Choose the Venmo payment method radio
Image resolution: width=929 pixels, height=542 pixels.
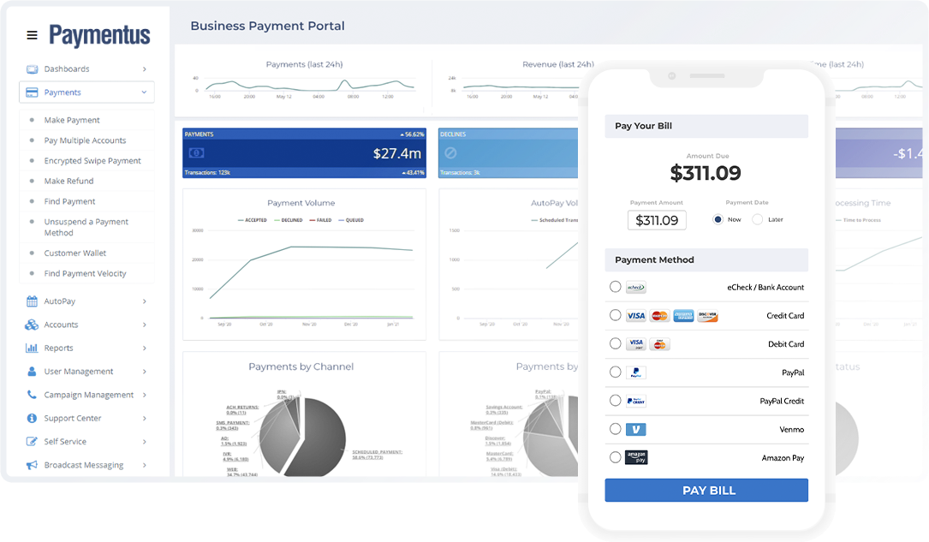point(615,429)
